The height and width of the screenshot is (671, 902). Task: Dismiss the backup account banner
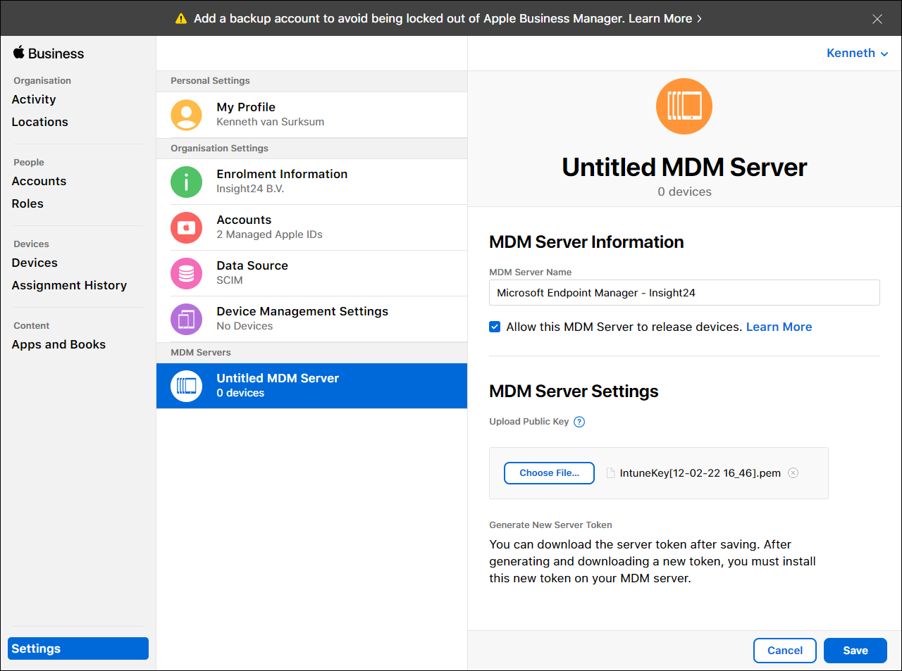(x=877, y=19)
